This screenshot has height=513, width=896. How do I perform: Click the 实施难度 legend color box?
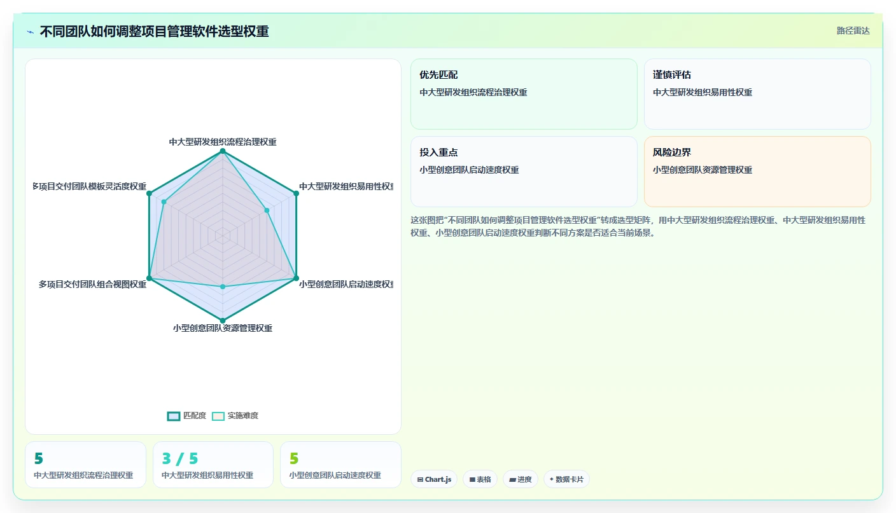tap(218, 416)
